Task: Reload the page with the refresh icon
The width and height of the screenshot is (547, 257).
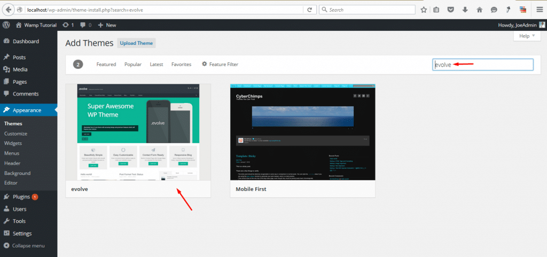Action: [309, 10]
